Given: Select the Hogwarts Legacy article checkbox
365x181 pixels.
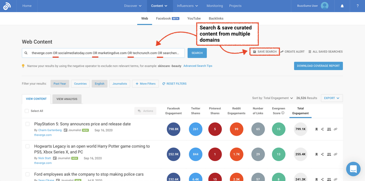Looking at the screenshot, I should point(27,146).
